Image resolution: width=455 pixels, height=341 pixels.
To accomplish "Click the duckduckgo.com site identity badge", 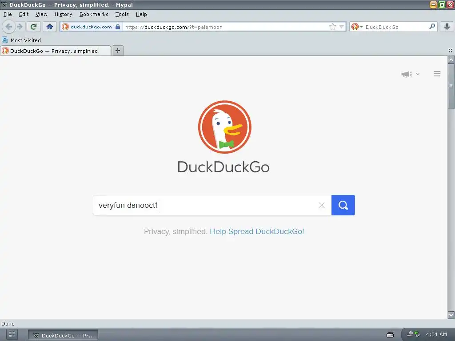I will coord(91,27).
